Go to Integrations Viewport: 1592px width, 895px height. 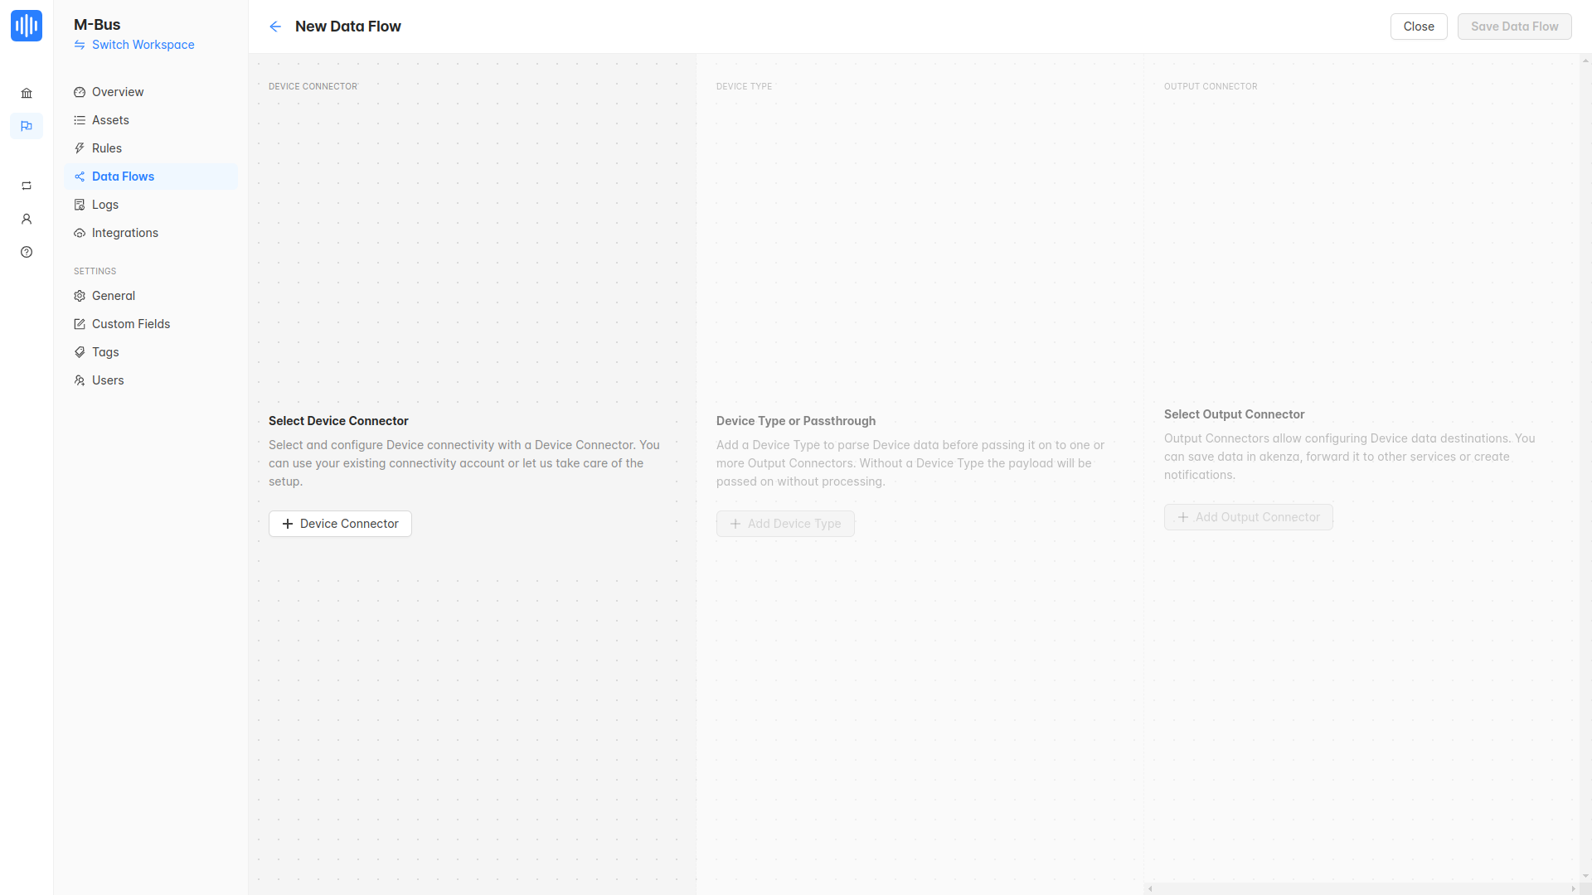[125, 233]
